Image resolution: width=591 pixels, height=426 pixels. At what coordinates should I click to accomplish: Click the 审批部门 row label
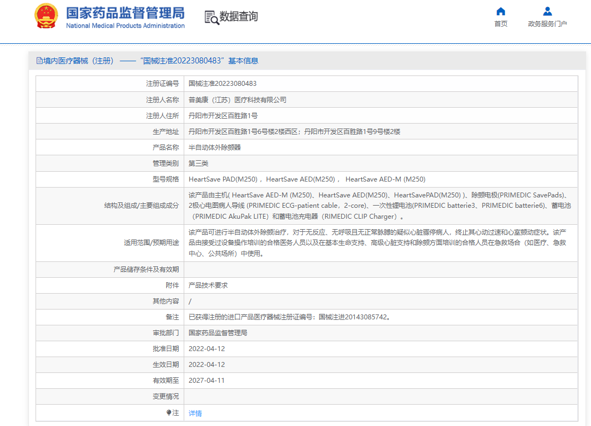click(166, 333)
